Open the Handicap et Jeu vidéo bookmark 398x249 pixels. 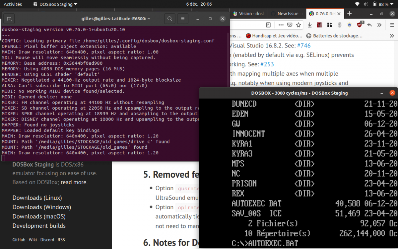pos(274,36)
